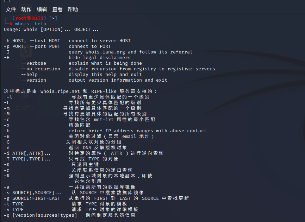Click the '--version' option text
The width and height of the screenshot is (305, 222).
point(33,80)
